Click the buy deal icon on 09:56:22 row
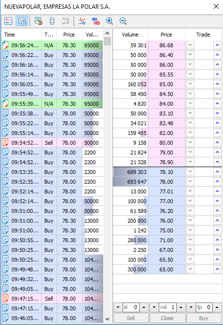 click(x=5, y=55)
